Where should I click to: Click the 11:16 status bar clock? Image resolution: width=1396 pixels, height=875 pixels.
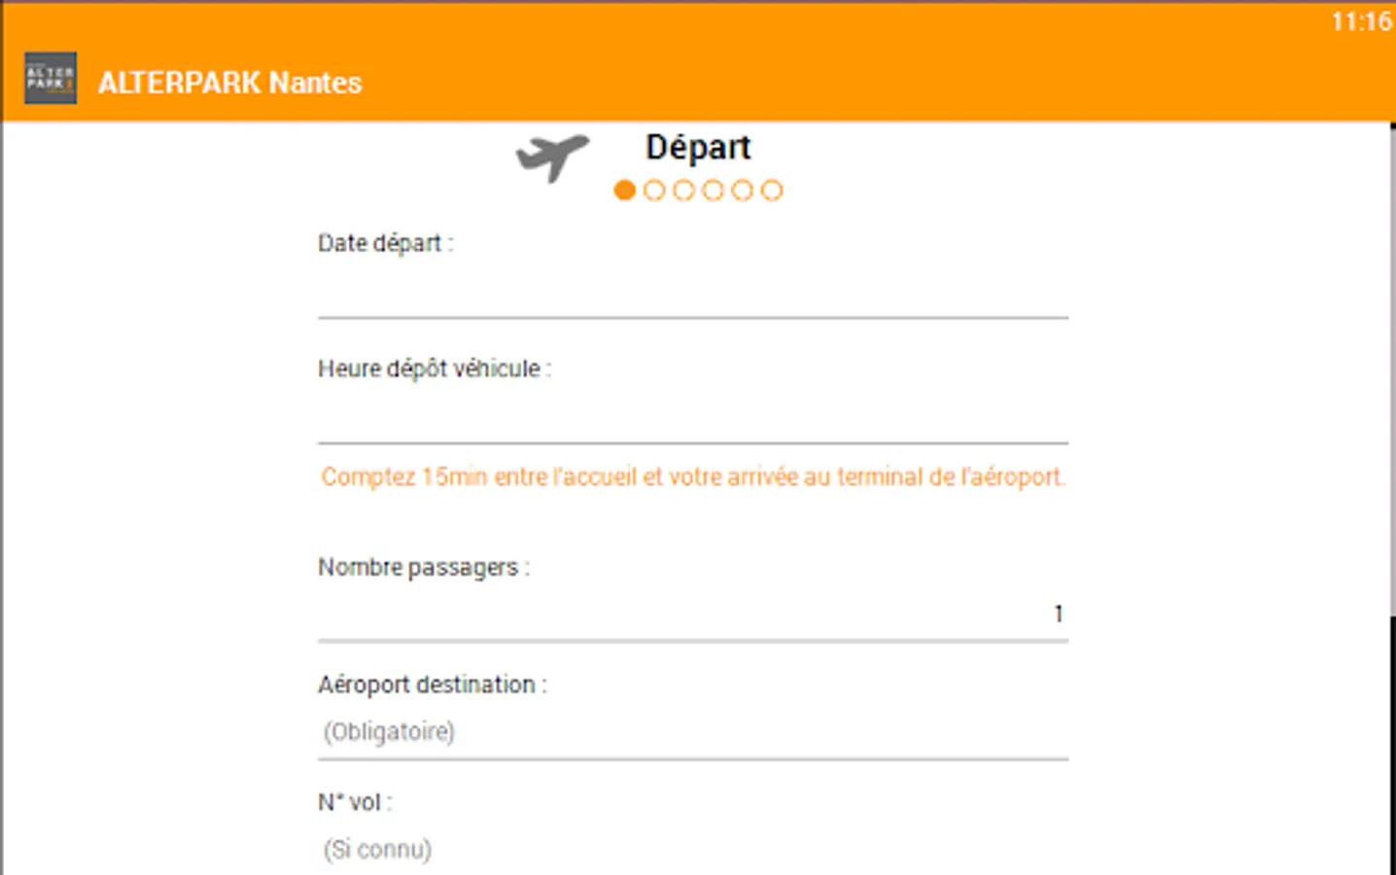pos(1361,21)
